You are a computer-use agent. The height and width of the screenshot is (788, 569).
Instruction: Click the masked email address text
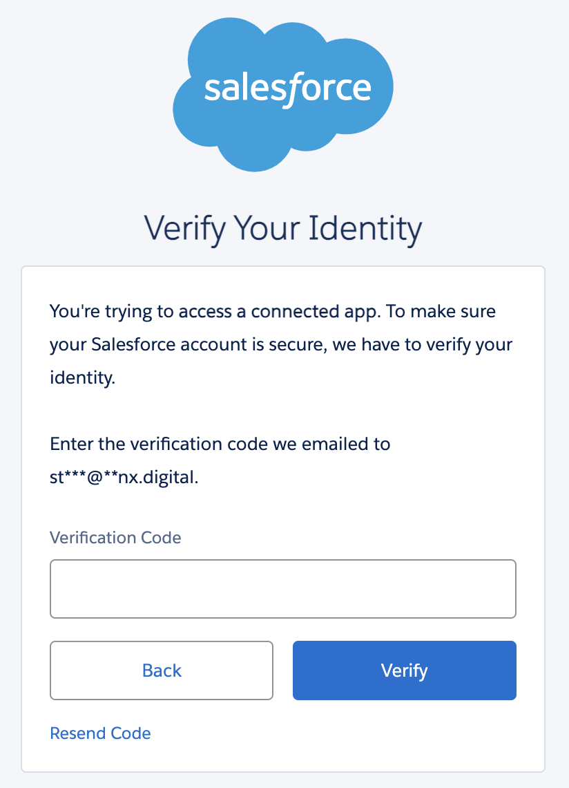pyautogui.click(x=123, y=476)
